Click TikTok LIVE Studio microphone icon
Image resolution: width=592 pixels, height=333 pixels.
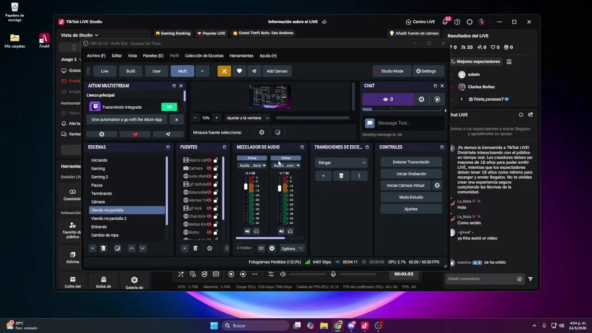pos(333,274)
